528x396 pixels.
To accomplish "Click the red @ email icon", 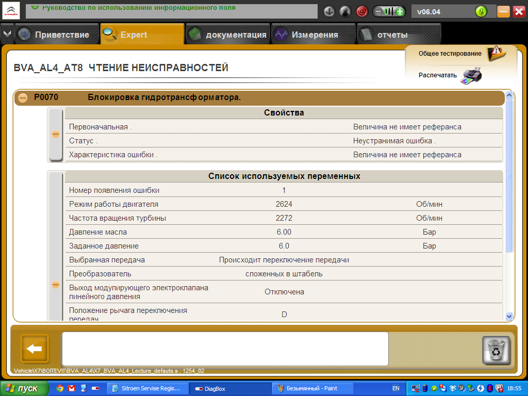I will pyautogui.click(x=362, y=11).
